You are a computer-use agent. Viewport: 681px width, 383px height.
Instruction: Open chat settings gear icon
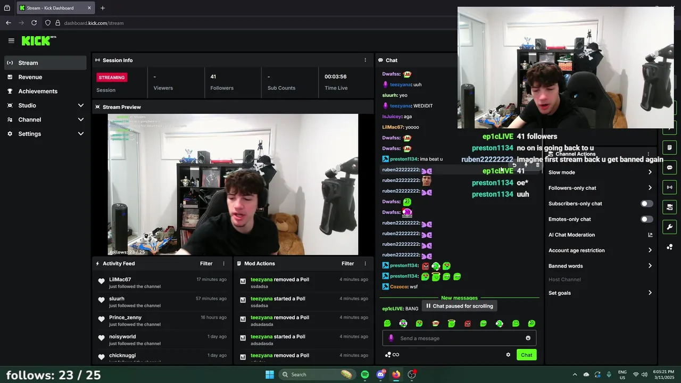point(508,355)
